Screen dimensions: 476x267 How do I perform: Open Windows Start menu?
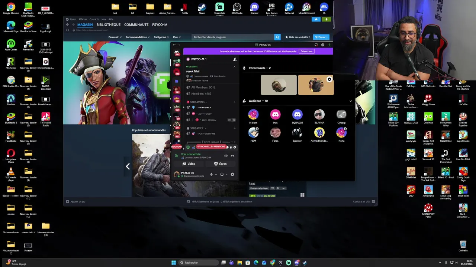point(174,263)
